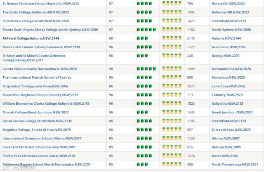264x172 pixels.
Task: Open The Scots College, Bellevue Hill link
Action: [x=35, y=12]
